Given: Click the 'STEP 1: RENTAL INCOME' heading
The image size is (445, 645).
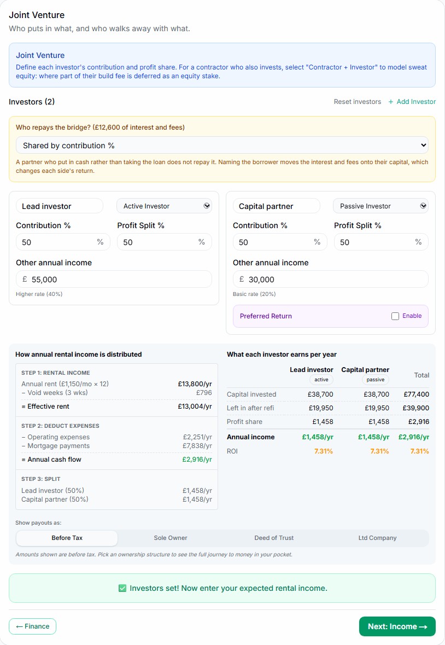Looking at the screenshot, I should click(x=55, y=373).
